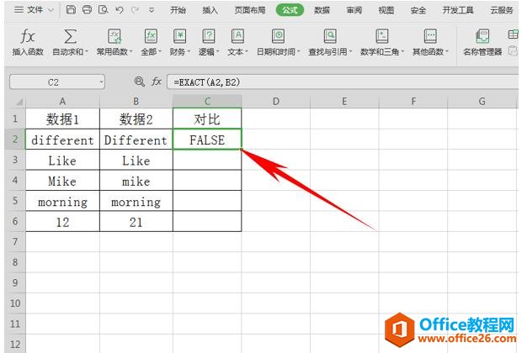This screenshot has width=522, height=353.
Task: Select column B header
Action: tap(136, 102)
